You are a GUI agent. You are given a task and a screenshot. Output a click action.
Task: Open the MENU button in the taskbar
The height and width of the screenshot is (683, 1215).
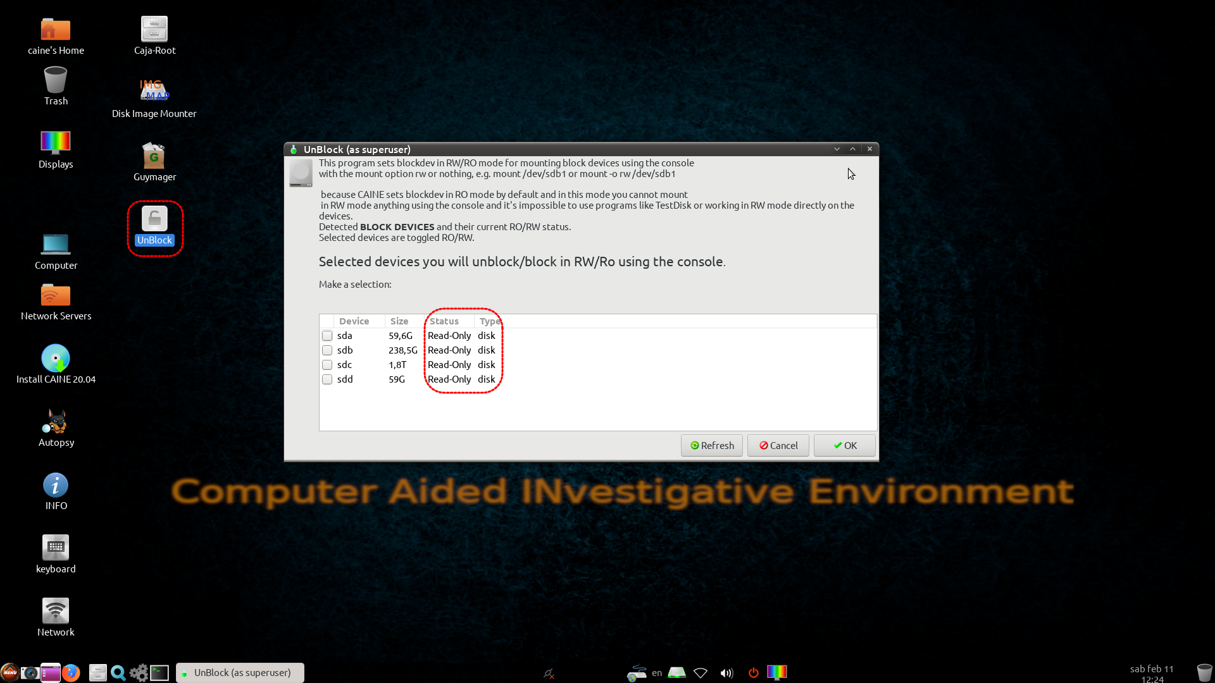point(9,673)
